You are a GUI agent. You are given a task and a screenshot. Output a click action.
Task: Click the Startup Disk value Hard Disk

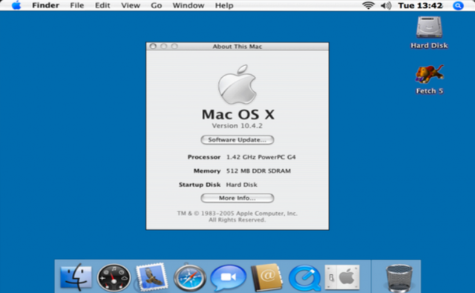(241, 185)
